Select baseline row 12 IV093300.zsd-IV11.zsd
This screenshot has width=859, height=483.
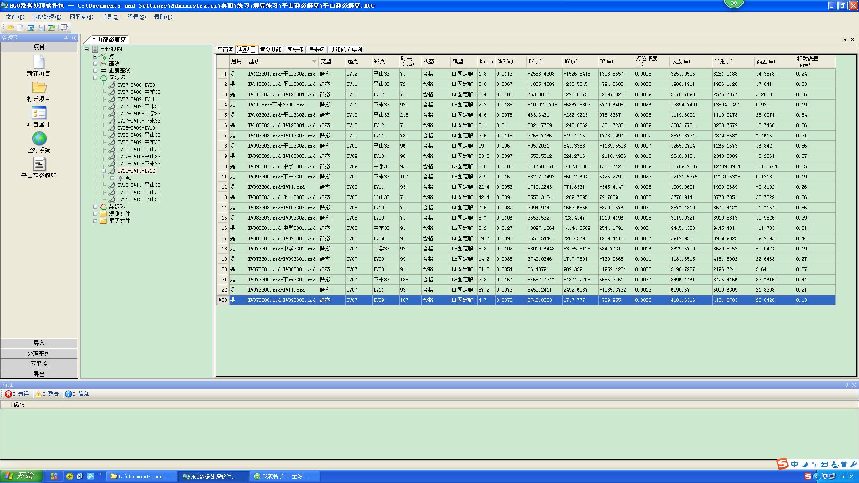526,187
